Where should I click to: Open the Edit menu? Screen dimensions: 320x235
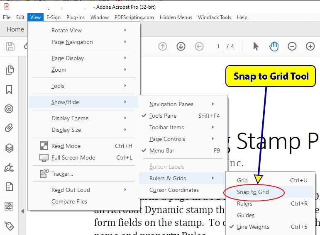[x=20, y=17]
